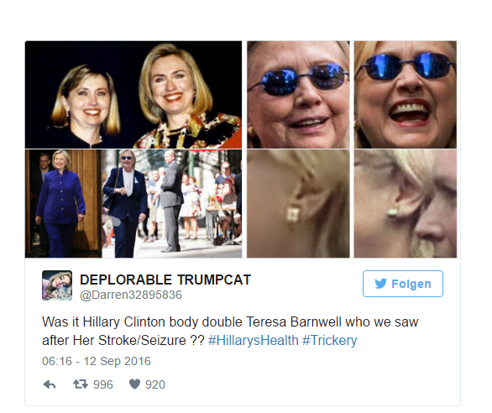Open the #Trickery hashtag link
Screen dimensions: 492x413
tap(330, 341)
